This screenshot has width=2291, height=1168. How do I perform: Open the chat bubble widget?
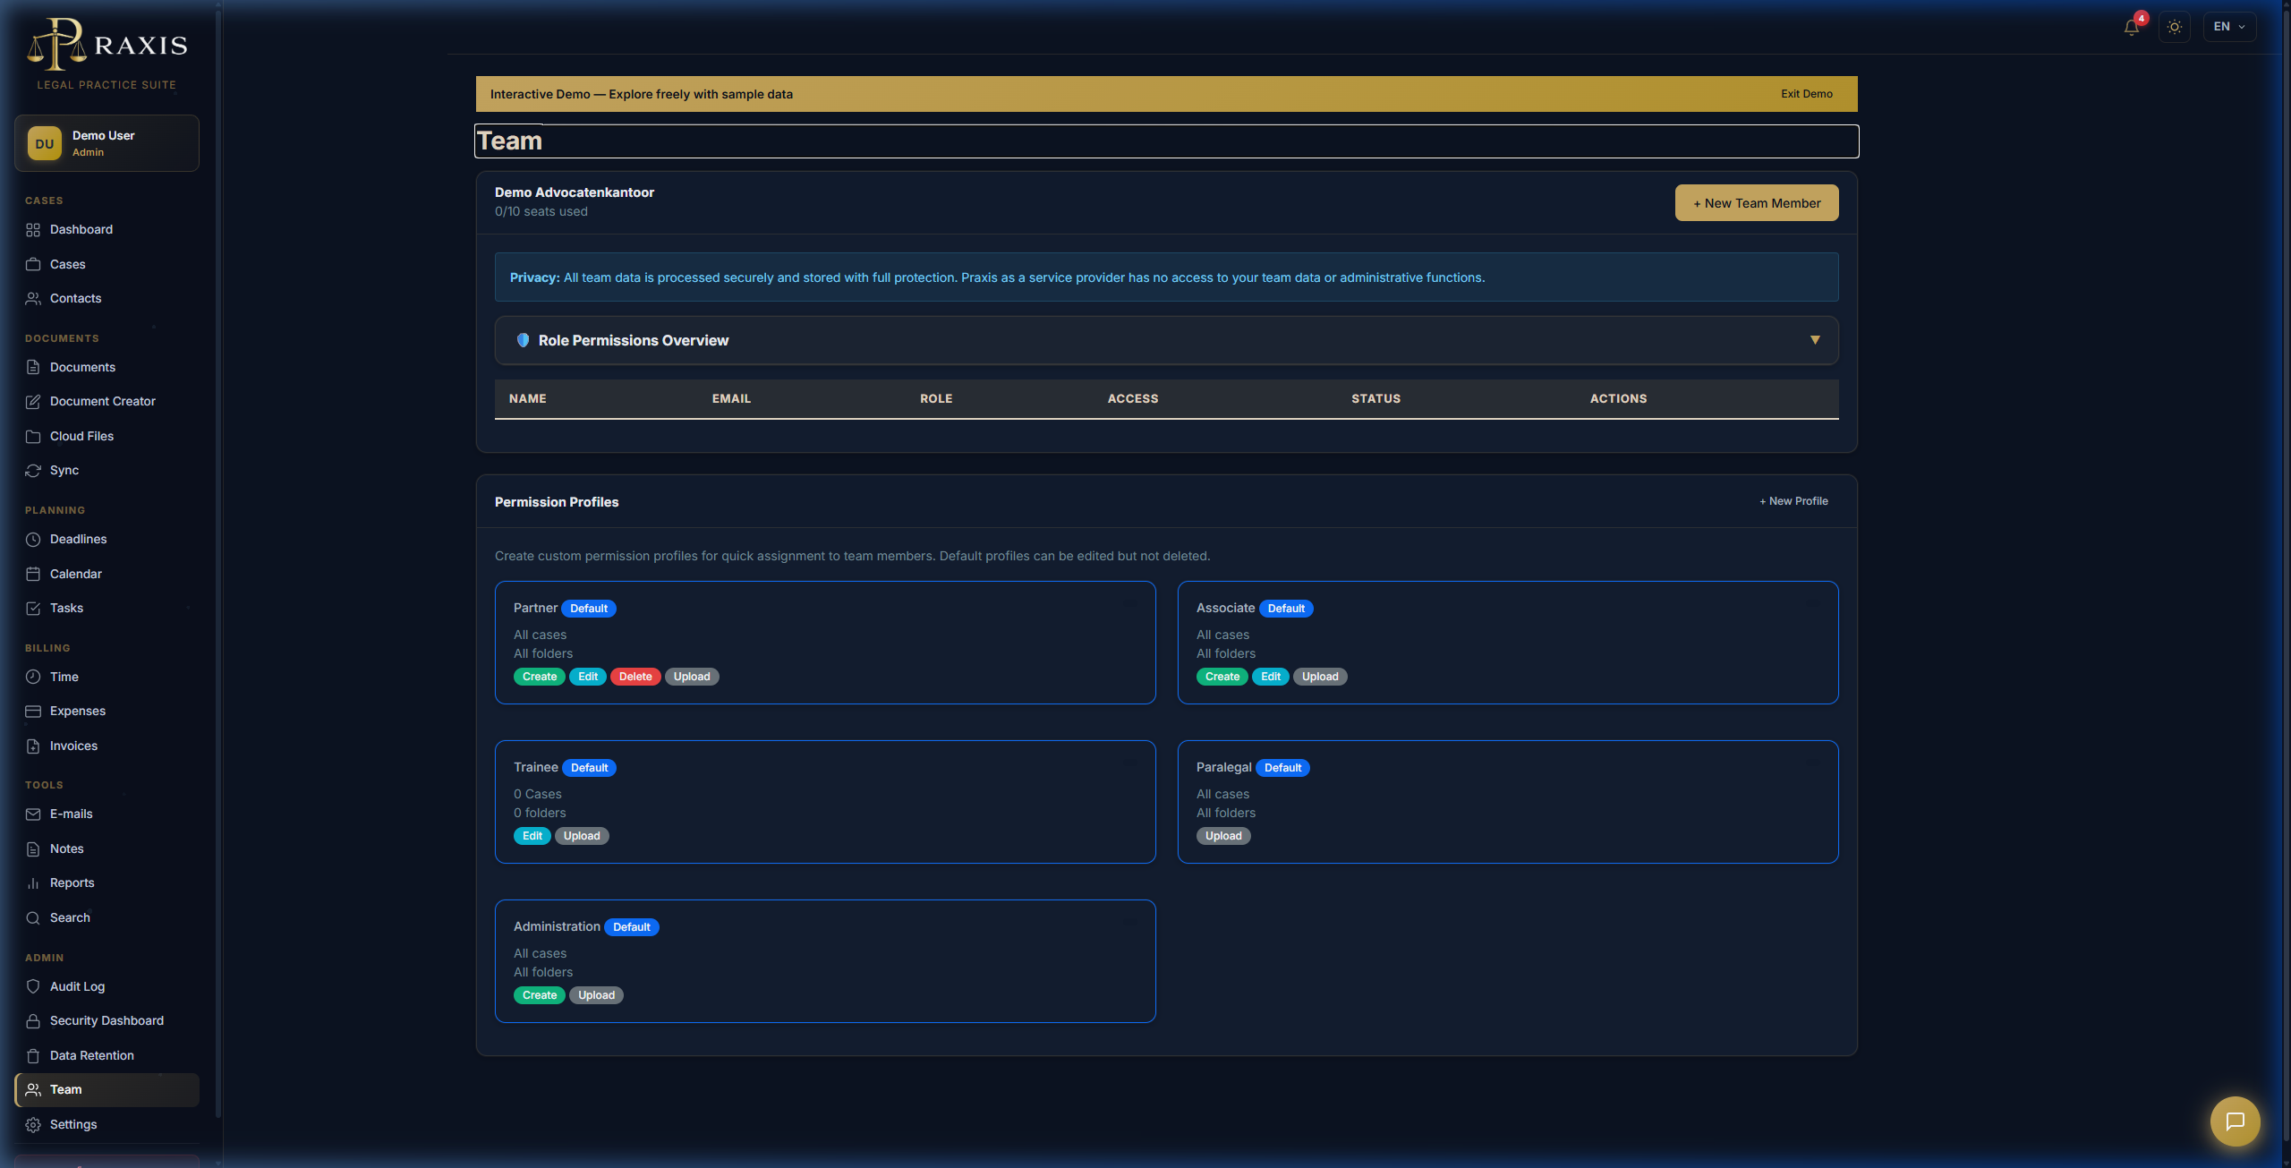2235,1121
